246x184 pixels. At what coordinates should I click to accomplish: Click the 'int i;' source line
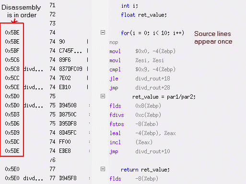pos(129,6)
